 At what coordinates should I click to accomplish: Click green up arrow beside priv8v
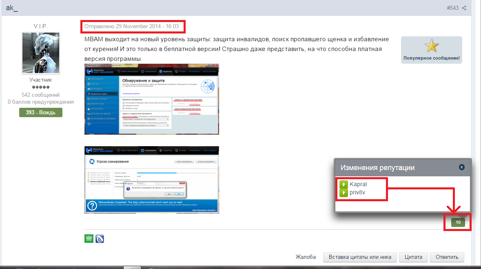[344, 193]
